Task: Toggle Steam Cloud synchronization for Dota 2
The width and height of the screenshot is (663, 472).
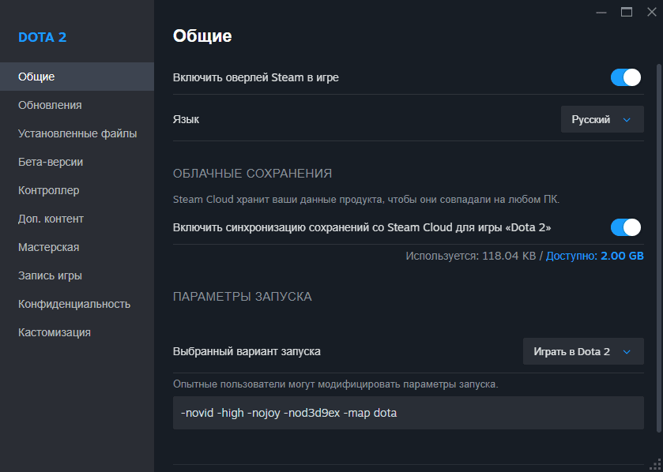Action: 625,227
